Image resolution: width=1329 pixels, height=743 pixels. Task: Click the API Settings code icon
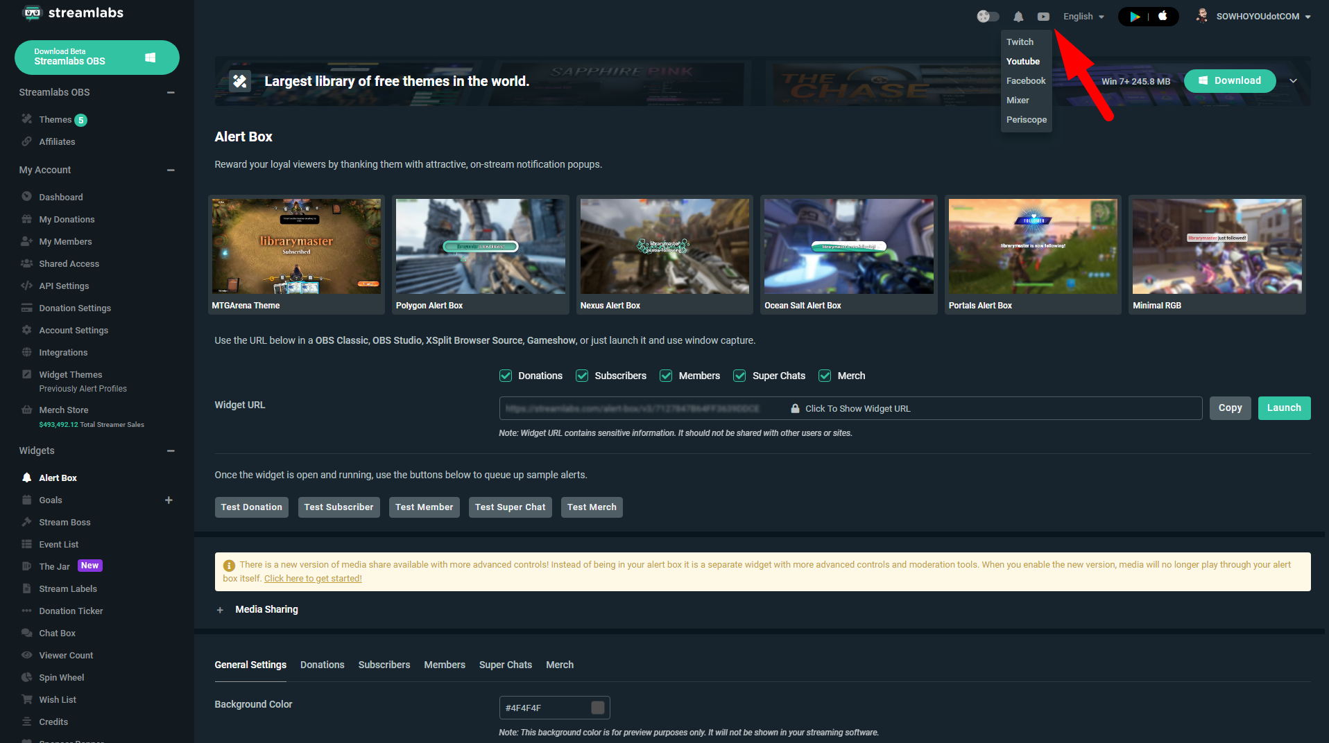tap(26, 286)
